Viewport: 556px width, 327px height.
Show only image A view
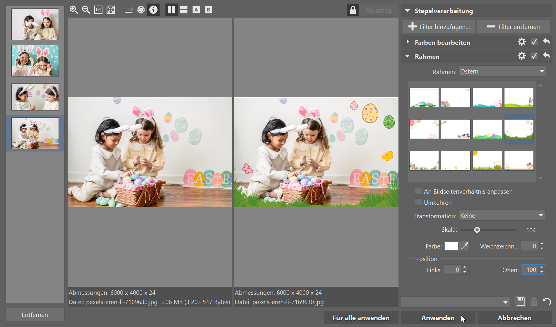(x=196, y=10)
